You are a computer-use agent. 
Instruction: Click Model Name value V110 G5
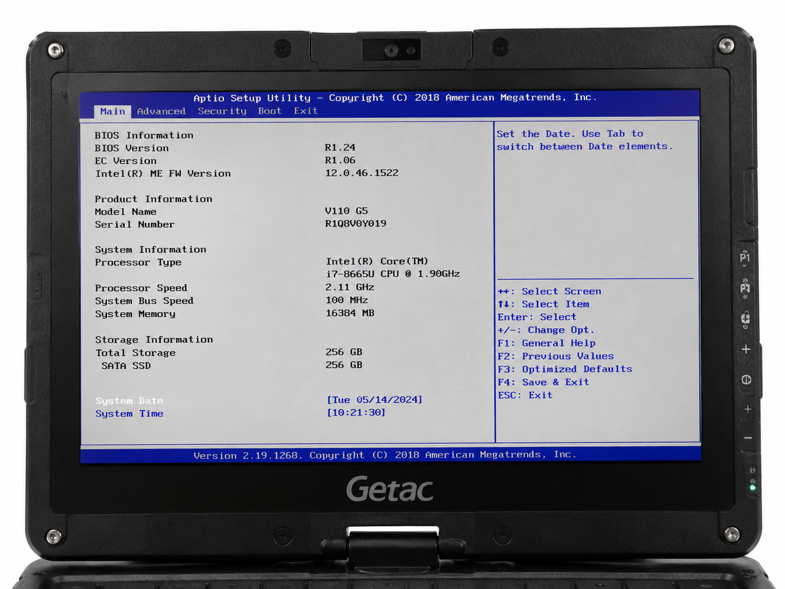[x=346, y=211]
